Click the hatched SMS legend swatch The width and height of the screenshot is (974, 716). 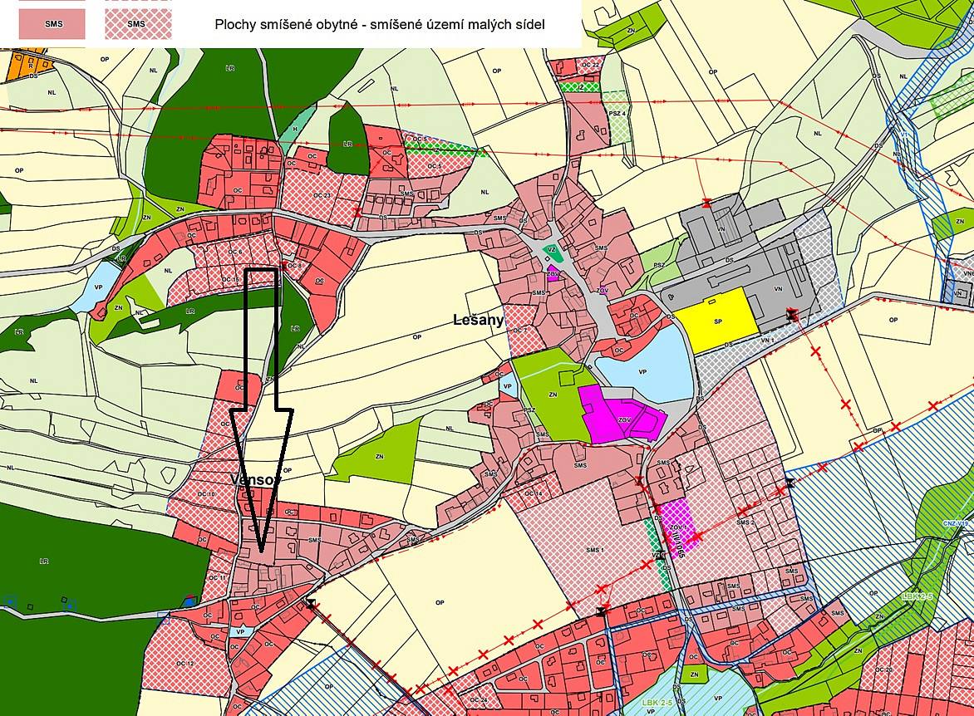(138, 24)
